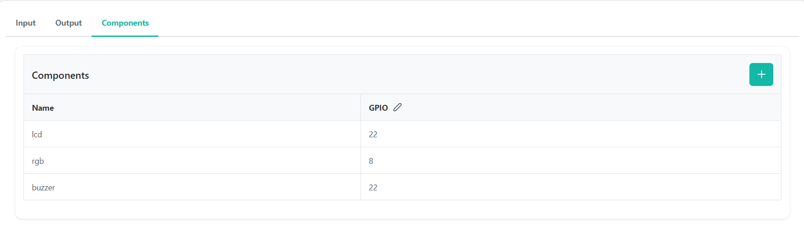Image resolution: width=804 pixels, height=234 pixels.
Task: Select the Components tab
Action: pos(125,23)
